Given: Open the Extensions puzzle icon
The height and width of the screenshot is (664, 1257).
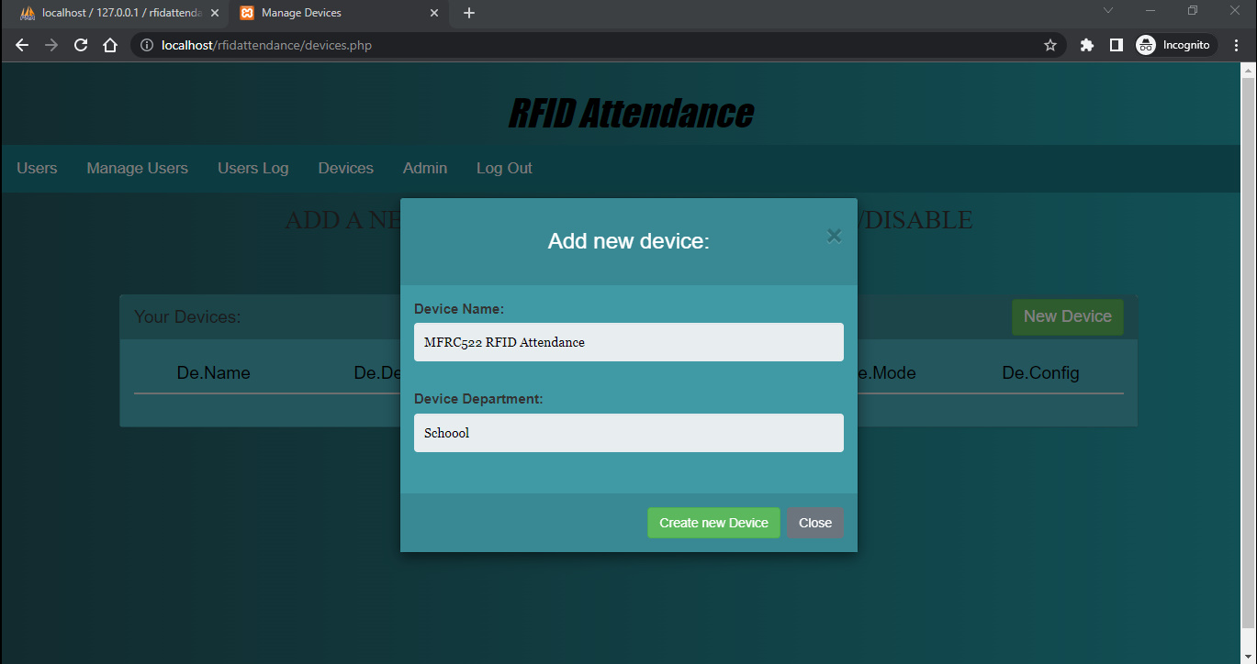Looking at the screenshot, I should 1087,45.
